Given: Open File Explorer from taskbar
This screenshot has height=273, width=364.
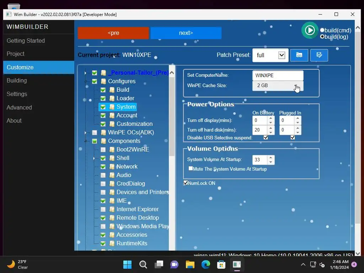Looking at the screenshot, I should pos(190,264).
